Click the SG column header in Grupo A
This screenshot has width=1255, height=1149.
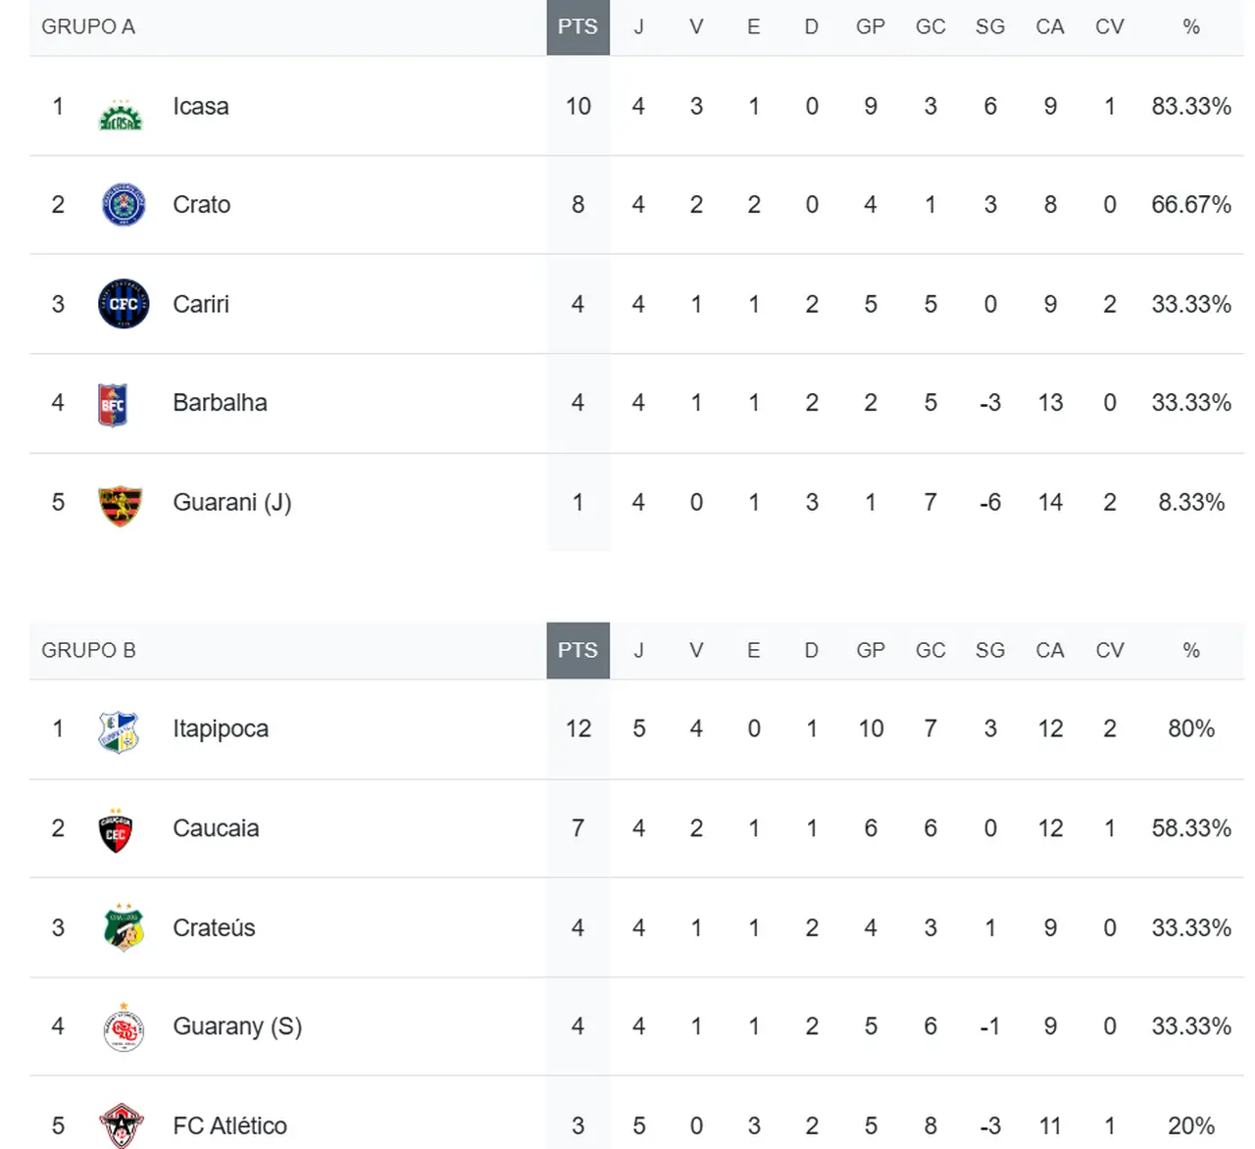point(989,27)
